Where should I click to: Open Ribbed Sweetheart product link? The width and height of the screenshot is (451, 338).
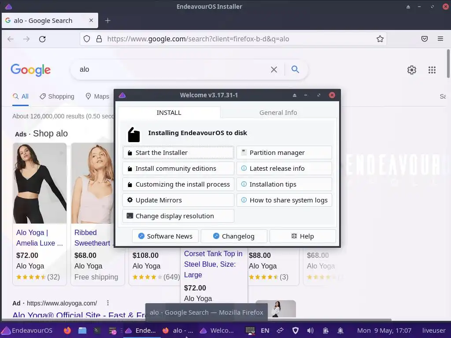pos(93,238)
